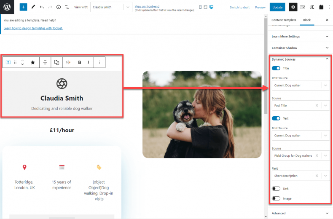Disable the Text dynamic source toggle
This screenshot has width=333, height=219.
click(276, 118)
